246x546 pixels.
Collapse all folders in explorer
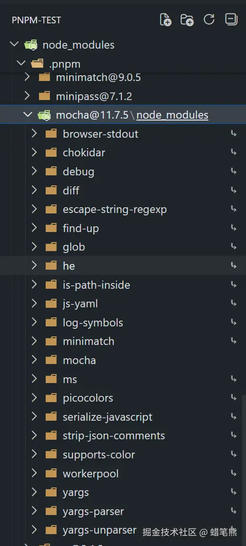(231, 20)
